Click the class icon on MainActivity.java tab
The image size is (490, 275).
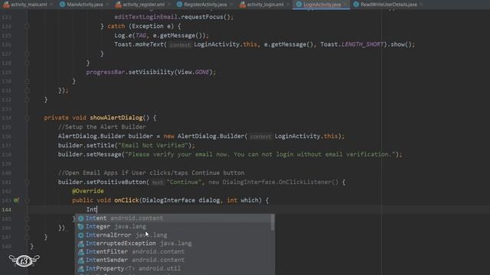pyautogui.click(x=62, y=5)
